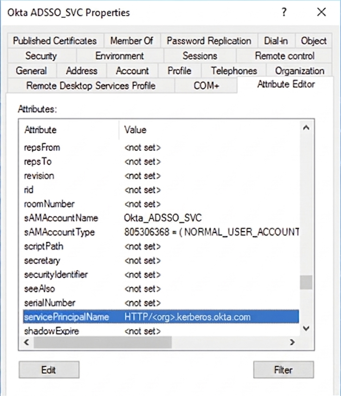Open the Address tab
The image size is (341, 396).
[x=82, y=71]
